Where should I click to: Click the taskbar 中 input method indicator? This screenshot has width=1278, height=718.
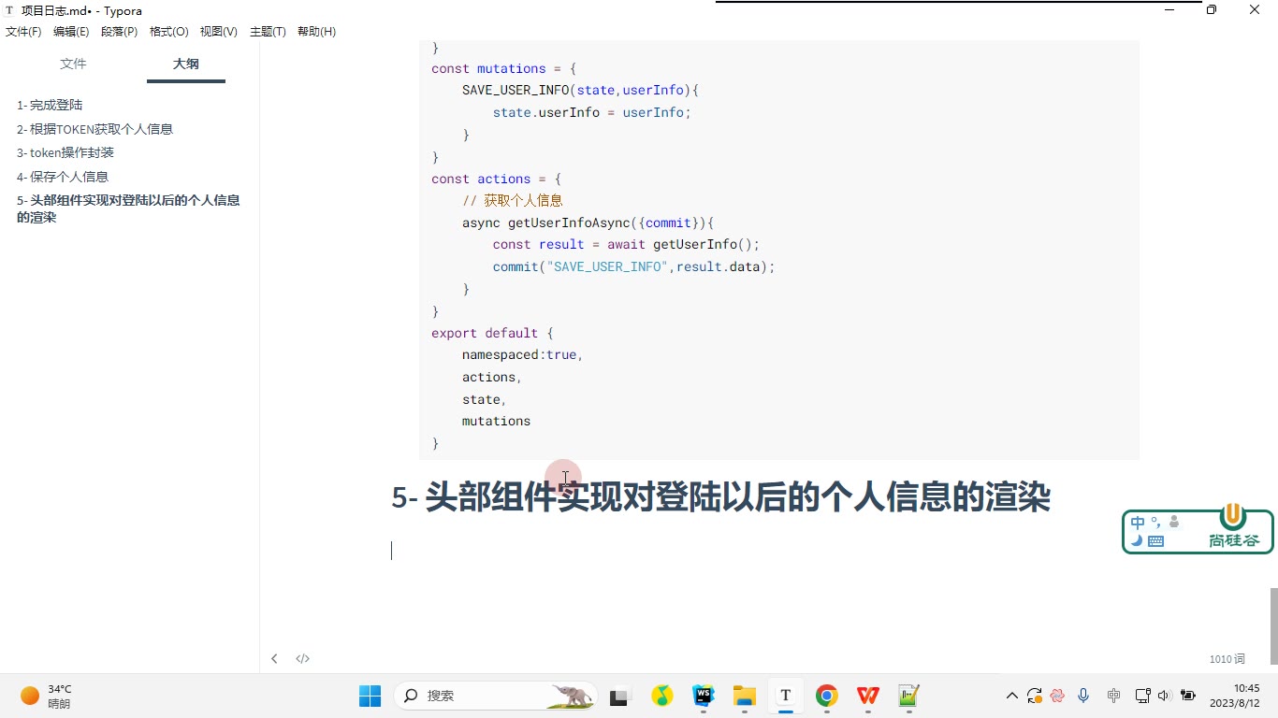[x=1113, y=696]
